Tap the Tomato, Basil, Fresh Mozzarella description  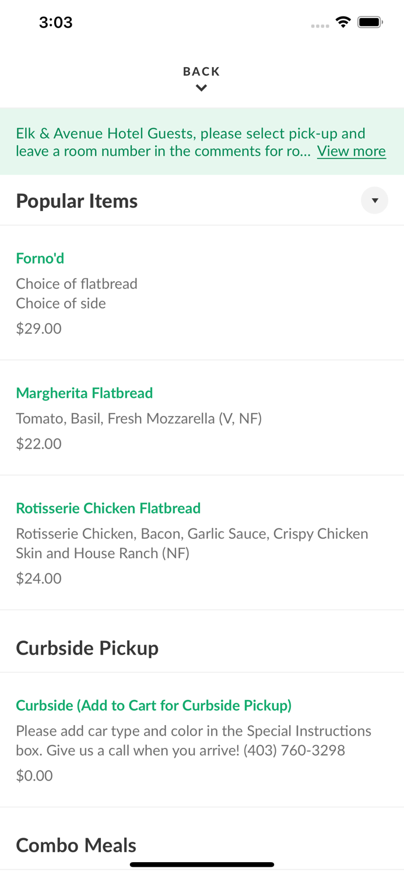[x=139, y=418]
